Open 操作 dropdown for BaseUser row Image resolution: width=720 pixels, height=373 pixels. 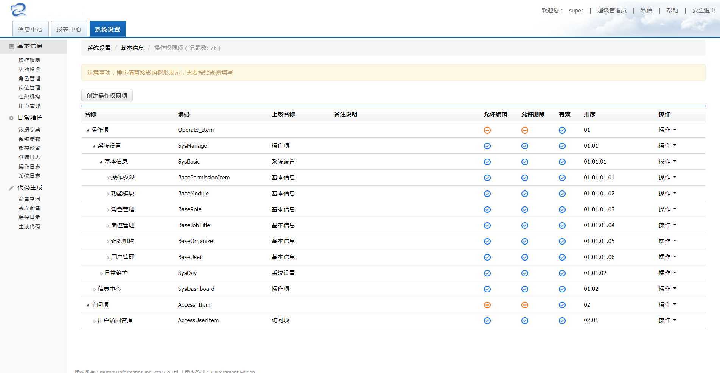[667, 257]
